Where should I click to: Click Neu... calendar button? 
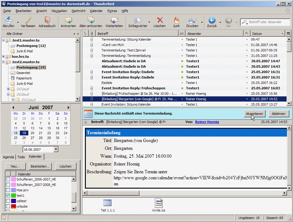point(15,166)
